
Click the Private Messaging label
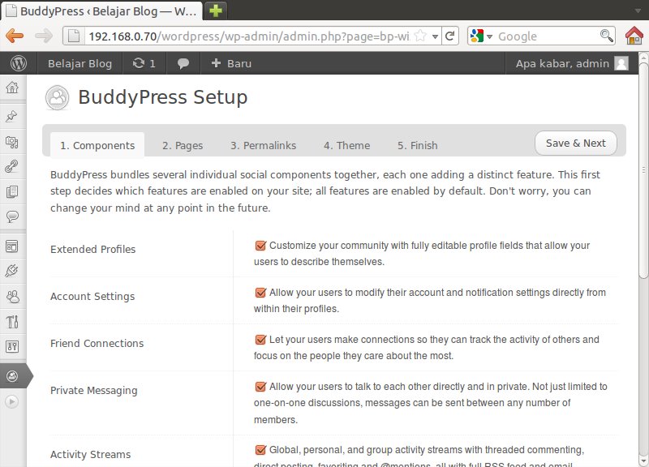pos(93,391)
